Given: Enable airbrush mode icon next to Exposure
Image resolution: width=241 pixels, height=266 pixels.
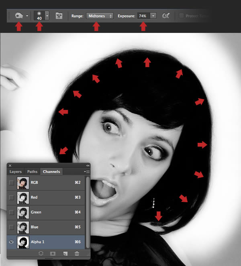Looking at the screenshot, I should coord(165,16).
